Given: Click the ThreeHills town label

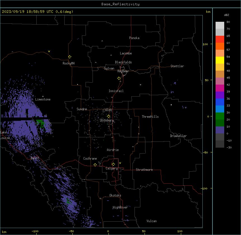Looking at the screenshot, I should (x=150, y=117).
